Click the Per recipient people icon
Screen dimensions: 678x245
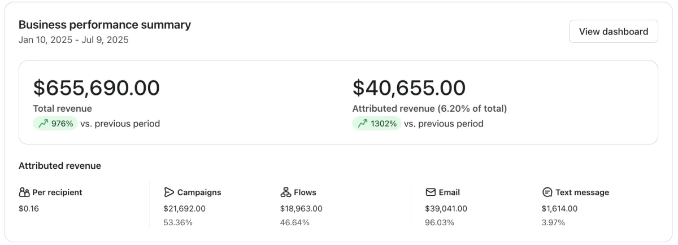click(x=24, y=193)
